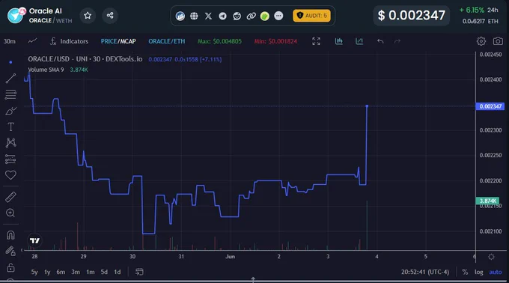Set chart range to 5d
509x283 pixels.
(104, 272)
